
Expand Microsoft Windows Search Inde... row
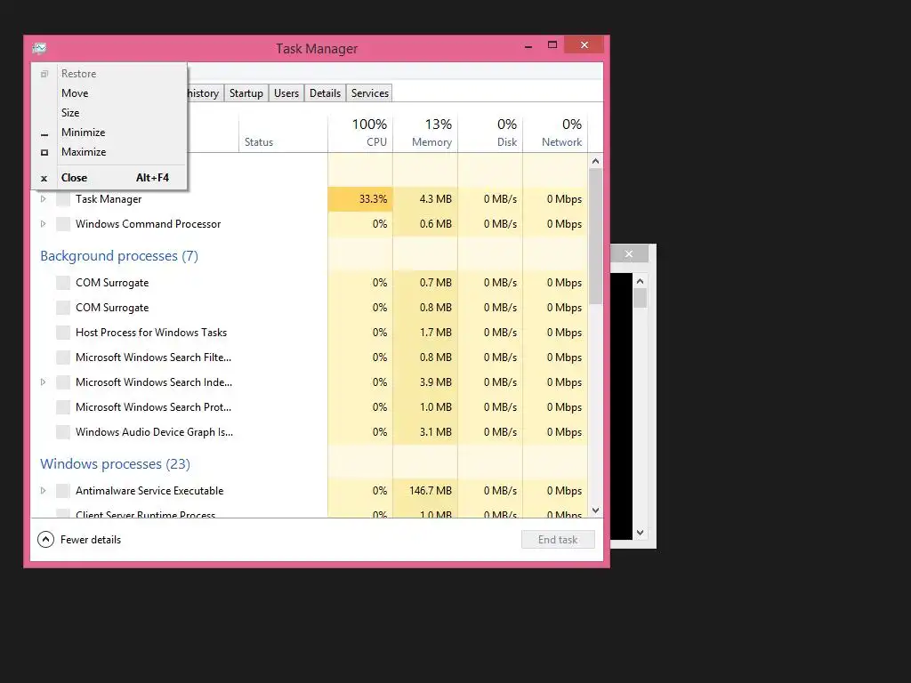[x=43, y=382]
